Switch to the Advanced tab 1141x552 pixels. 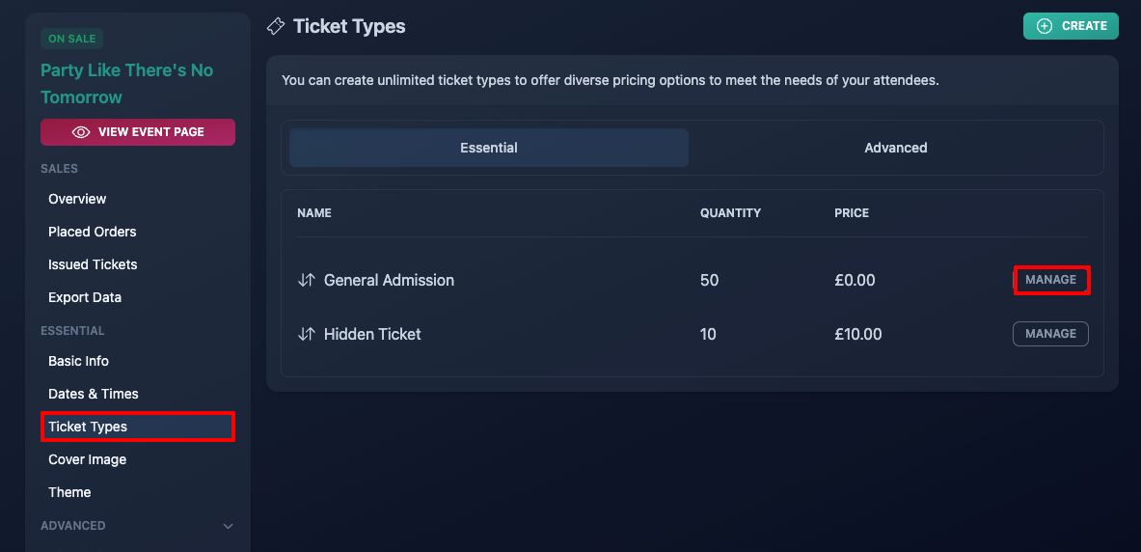coord(896,148)
